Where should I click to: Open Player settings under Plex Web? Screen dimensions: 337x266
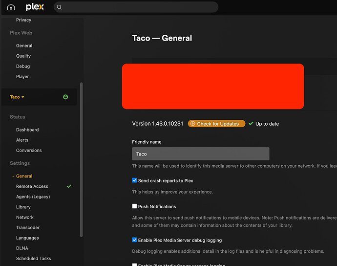click(22, 77)
